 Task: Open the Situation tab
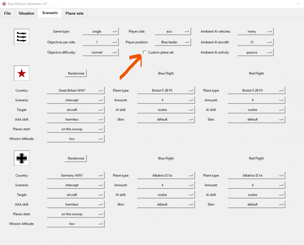(26, 13)
